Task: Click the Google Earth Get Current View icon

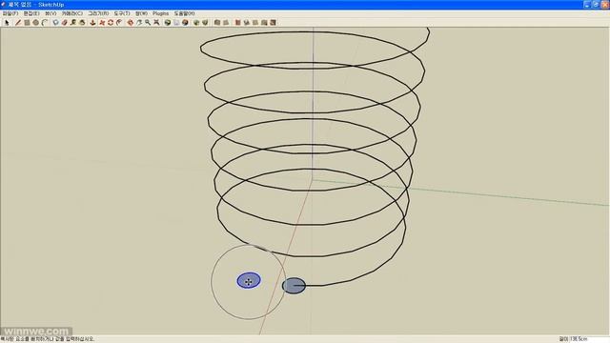Action: (x=168, y=23)
